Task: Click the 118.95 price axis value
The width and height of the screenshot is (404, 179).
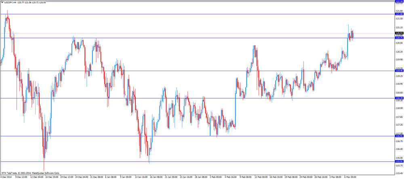Action: point(400,84)
